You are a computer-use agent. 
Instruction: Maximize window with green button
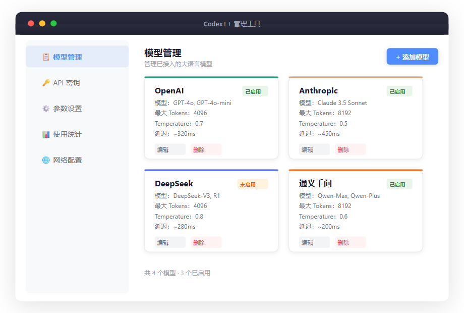(53, 23)
